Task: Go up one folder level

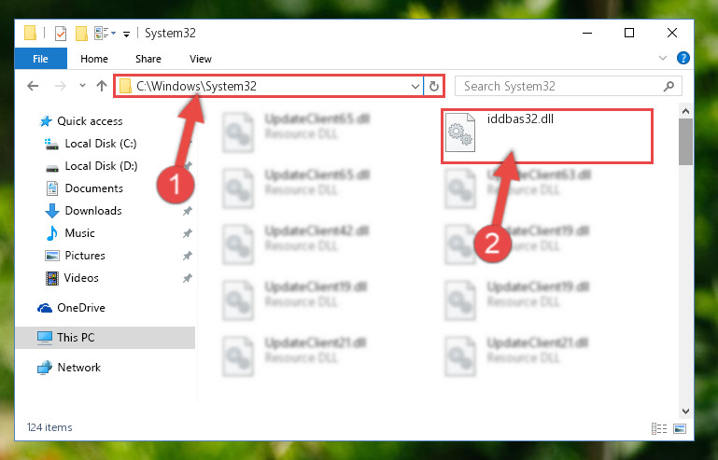Action: [x=102, y=86]
